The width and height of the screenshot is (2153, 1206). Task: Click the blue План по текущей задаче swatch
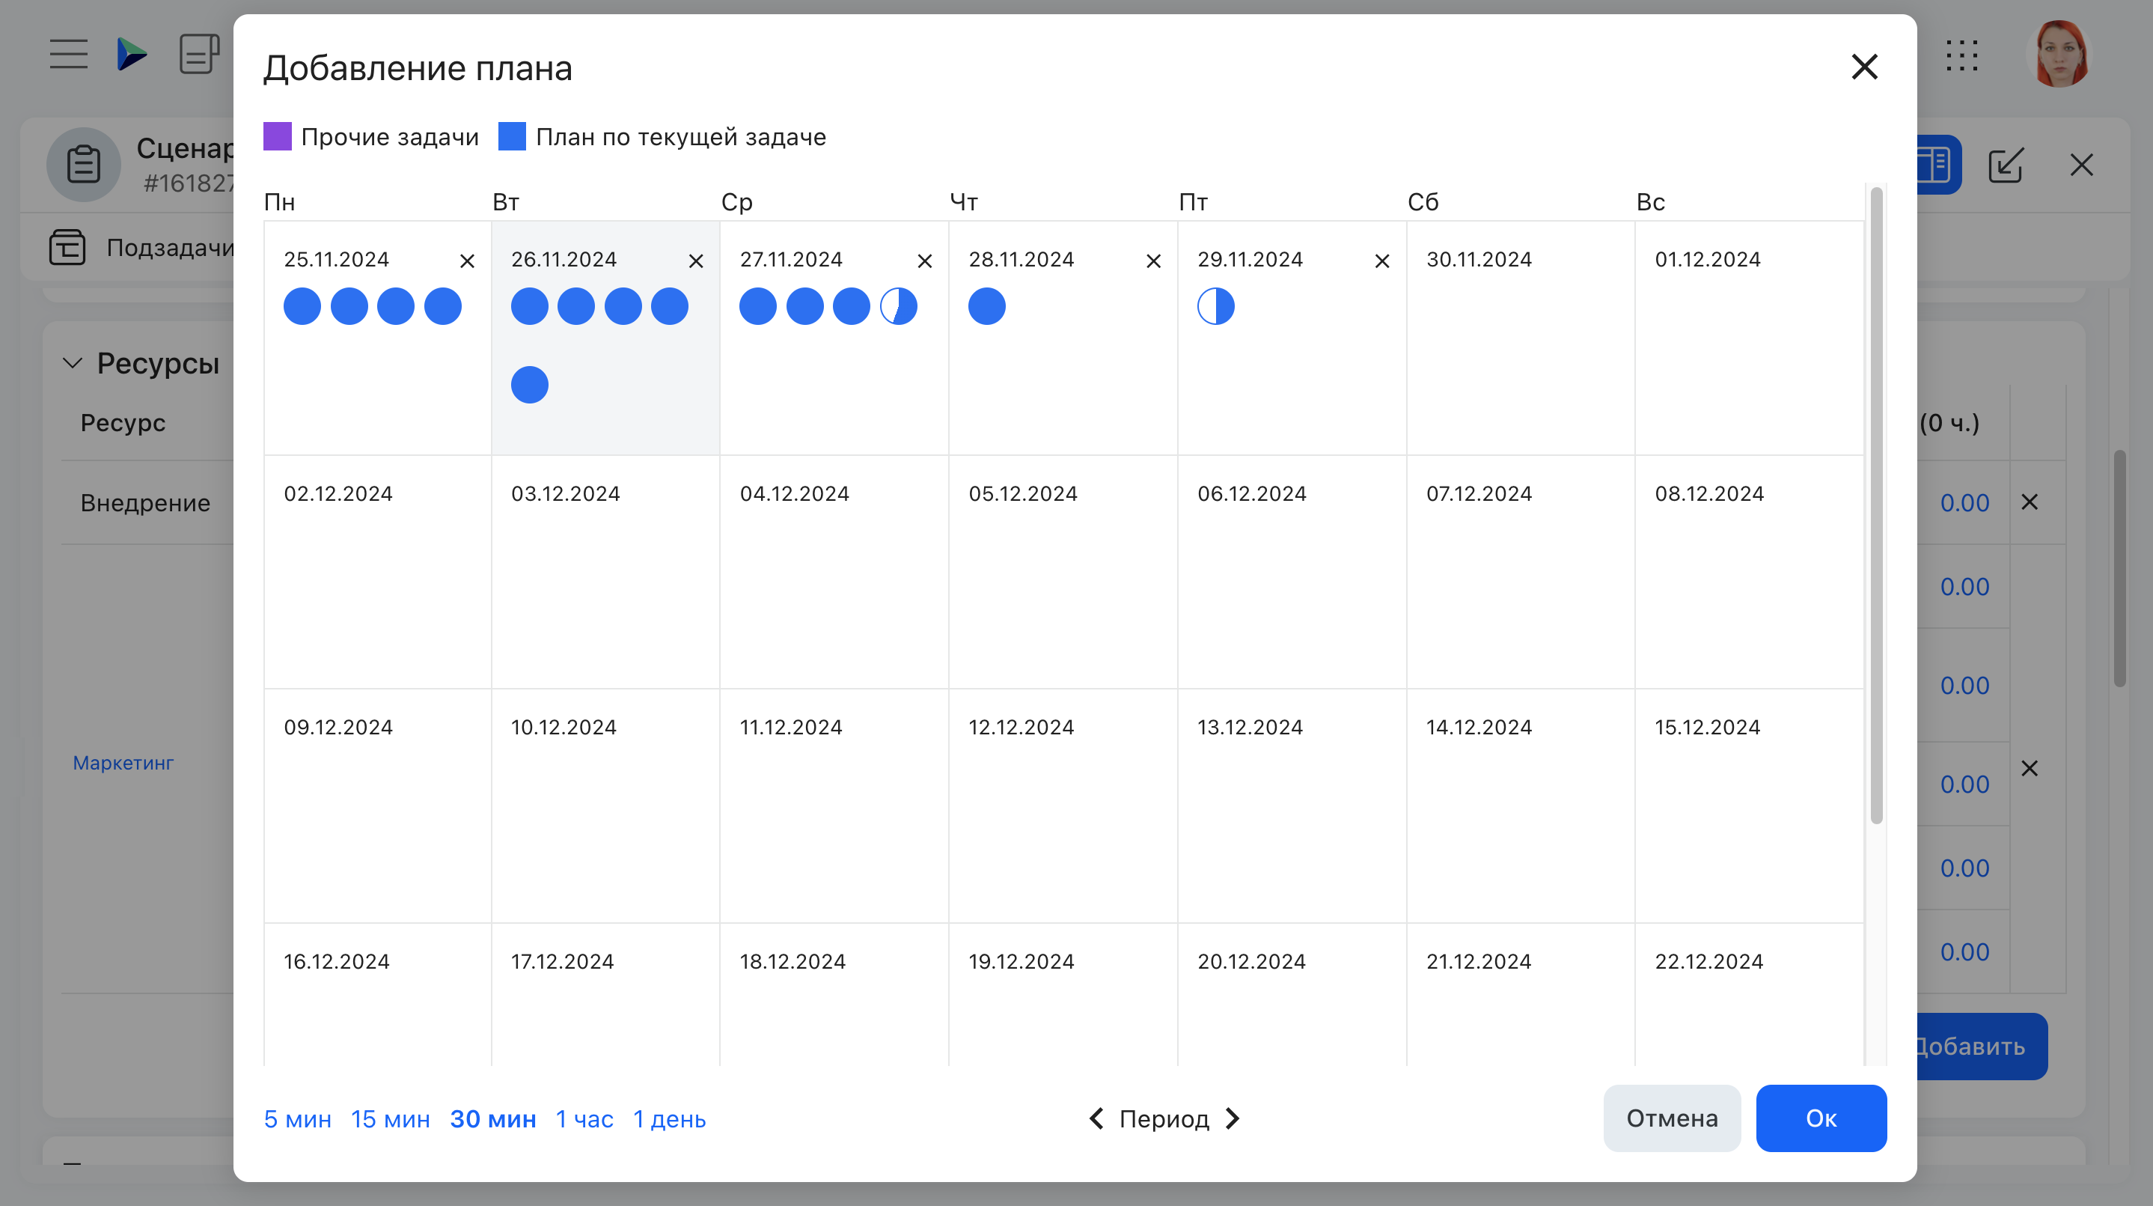pos(513,136)
